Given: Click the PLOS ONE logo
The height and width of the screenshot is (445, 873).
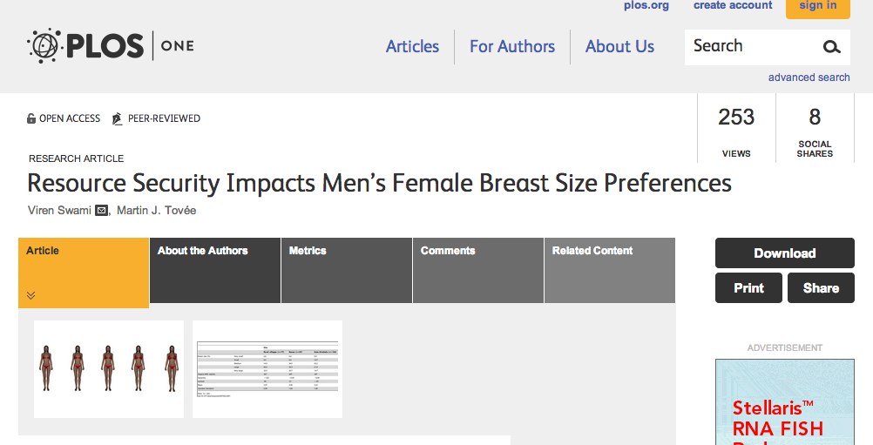Looking at the screenshot, I should coord(111,45).
